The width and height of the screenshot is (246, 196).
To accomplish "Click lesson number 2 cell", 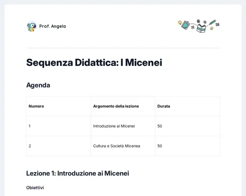I will coord(58,146).
